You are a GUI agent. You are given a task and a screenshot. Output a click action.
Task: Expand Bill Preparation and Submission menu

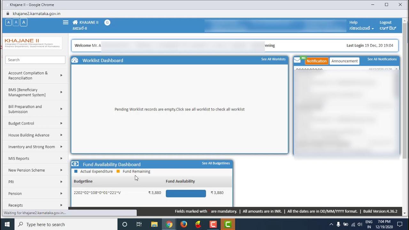[x=35, y=109]
